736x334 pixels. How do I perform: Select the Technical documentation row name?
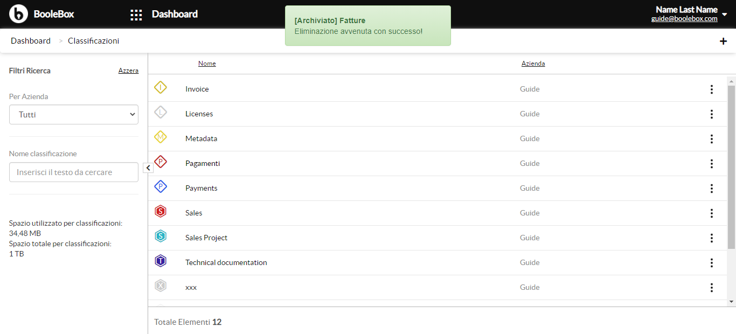click(x=226, y=263)
